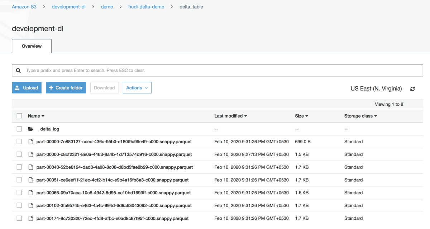Click the refresh icon beside US East

coord(412,89)
